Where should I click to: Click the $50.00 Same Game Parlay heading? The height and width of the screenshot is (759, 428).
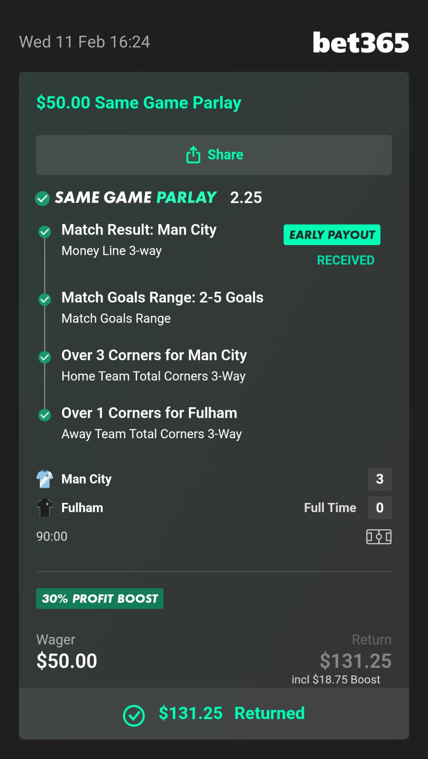(138, 103)
